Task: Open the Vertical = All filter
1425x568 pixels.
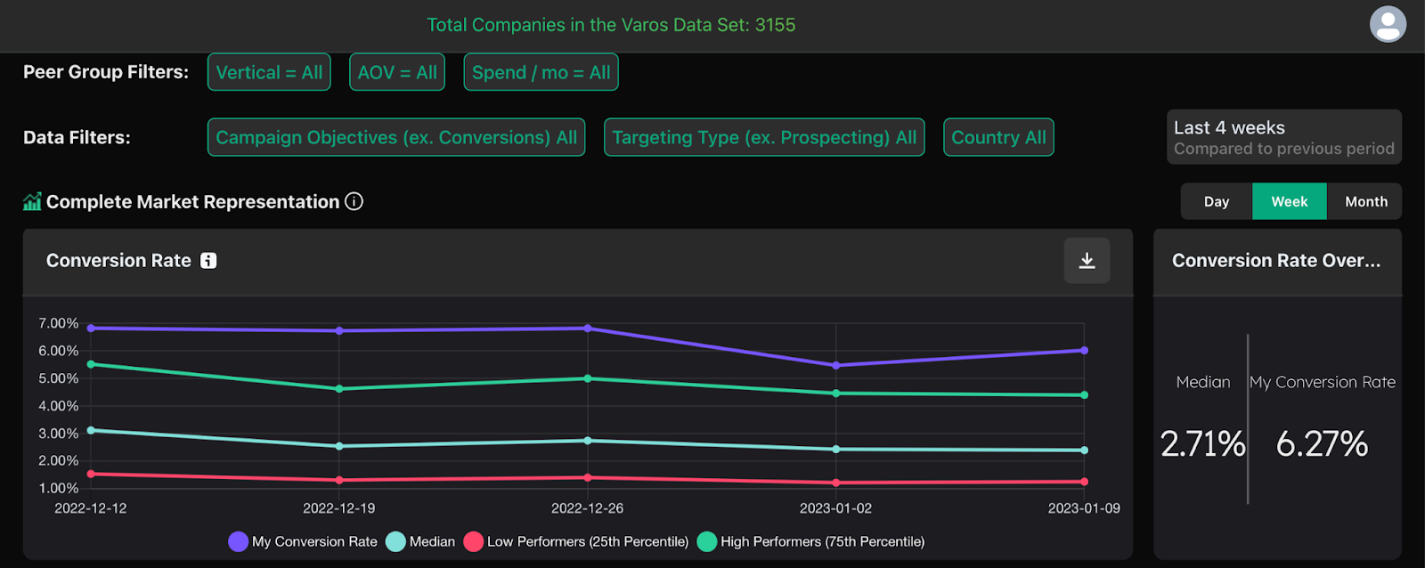Action: (x=269, y=72)
